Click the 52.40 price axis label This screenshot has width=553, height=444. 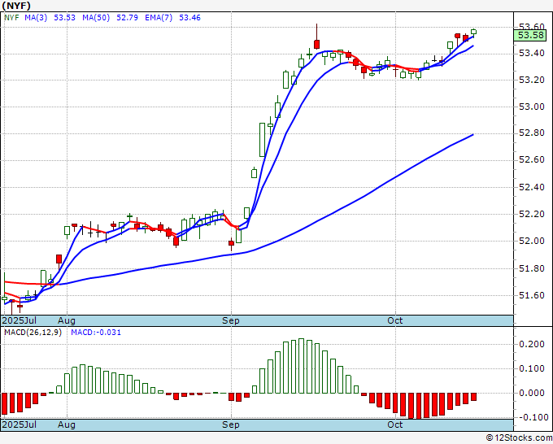pos(532,187)
